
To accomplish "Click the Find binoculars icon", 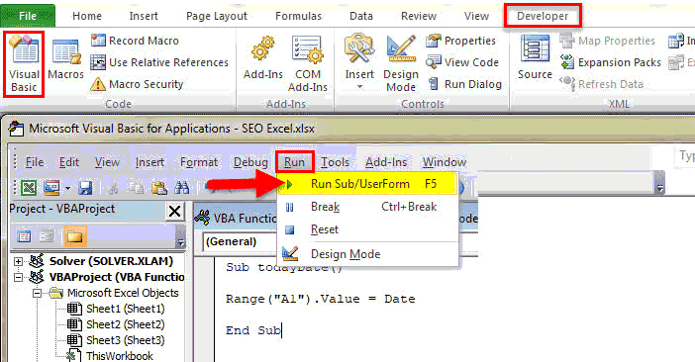I will tap(182, 188).
